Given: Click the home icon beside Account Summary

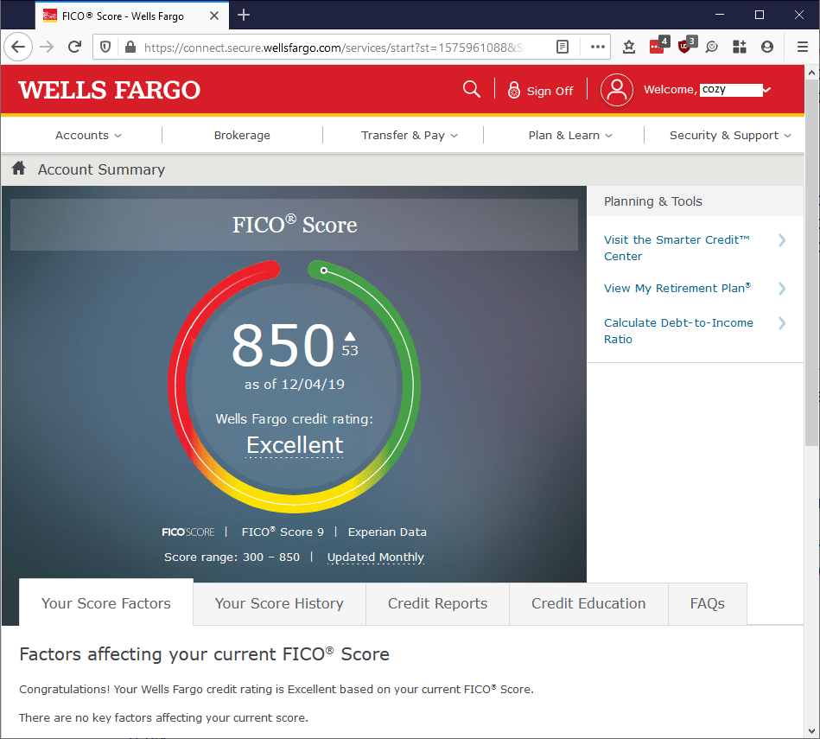Looking at the screenshot, I should click(19, 169).
